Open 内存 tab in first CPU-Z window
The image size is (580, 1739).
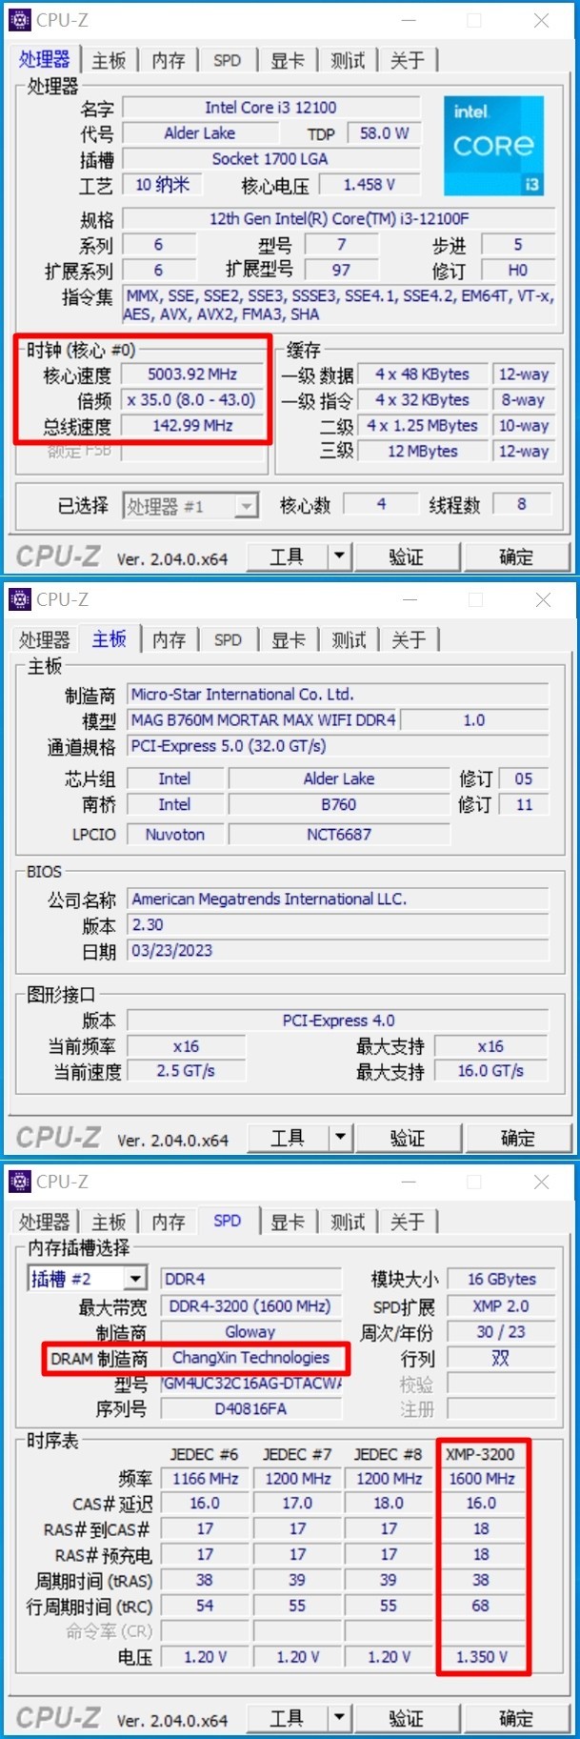click(169, 61)
